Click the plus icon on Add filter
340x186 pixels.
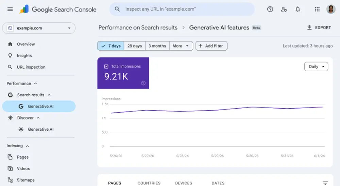pyautogui.click(x=200, y=46)
